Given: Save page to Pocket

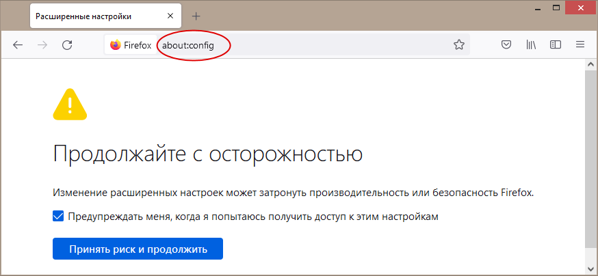Looking at the screenshot, I should click(506, 45).
